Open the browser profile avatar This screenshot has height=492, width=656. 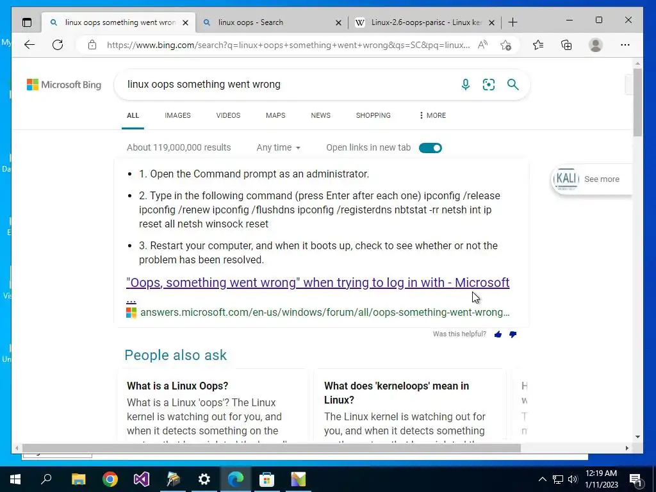tap(595, 45)
